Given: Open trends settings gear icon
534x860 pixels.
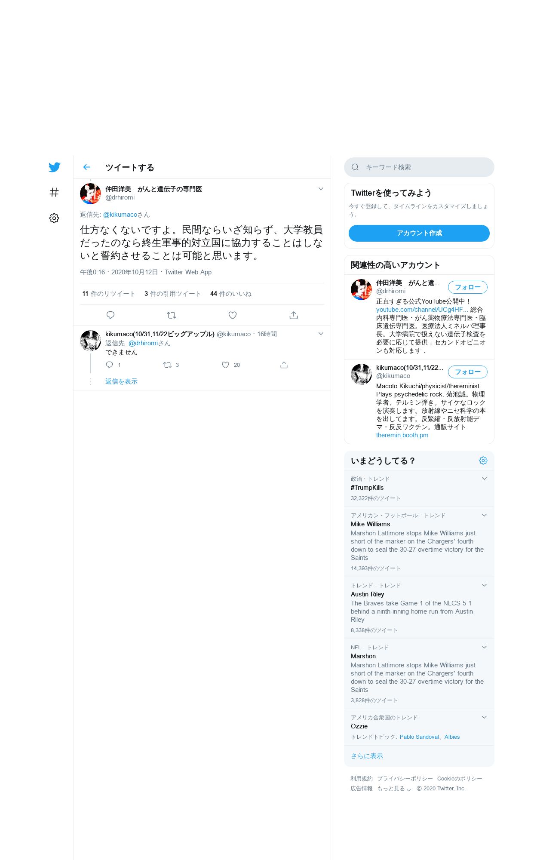Looking at the screenshot, I should tap(483, 461).
